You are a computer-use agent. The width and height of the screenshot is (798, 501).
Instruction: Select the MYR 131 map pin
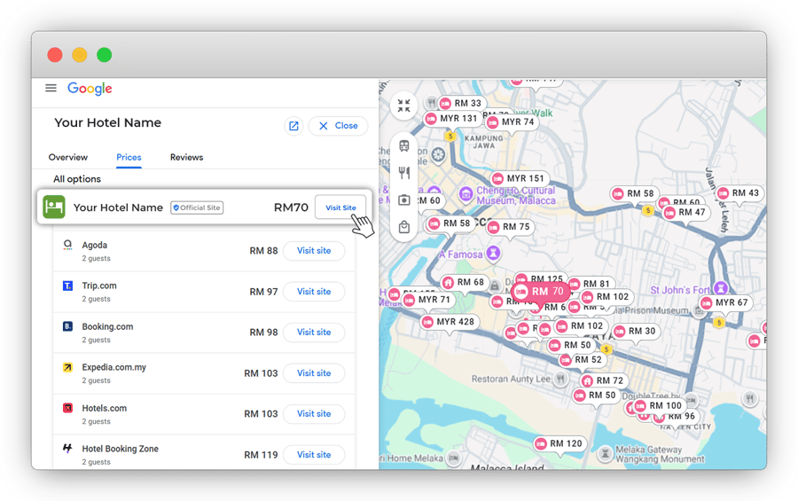coord(452,119)
